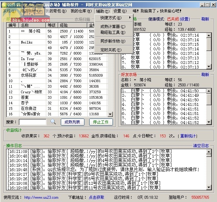Click friend list scroll down arrow
The width and height of the screenshot is (217, 202).
point(110,114)
